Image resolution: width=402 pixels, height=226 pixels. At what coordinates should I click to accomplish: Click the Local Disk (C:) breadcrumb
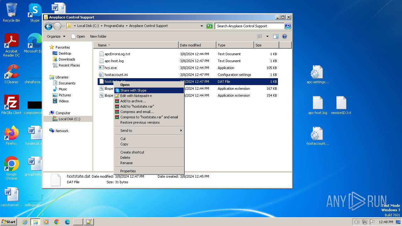88,26
